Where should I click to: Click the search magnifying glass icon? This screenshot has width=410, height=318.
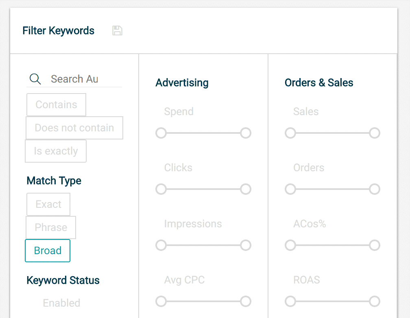[x=35, y=79]
